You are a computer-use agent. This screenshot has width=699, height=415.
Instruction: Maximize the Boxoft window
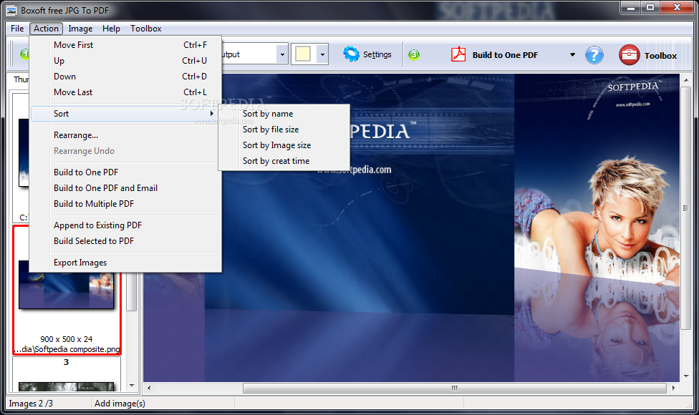pos(650,8)
